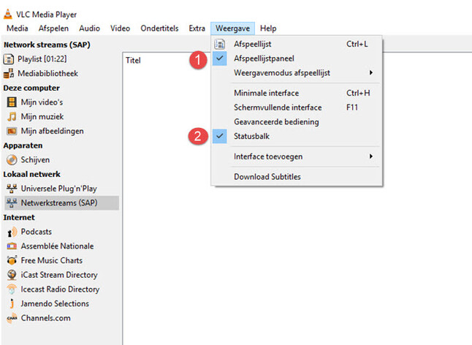Select Playlist [01:22] in sidebar
Screen dimensions: 472x345
tap(42, 59)
